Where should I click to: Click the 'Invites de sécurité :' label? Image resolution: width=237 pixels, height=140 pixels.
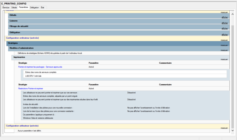click(31, 104)
